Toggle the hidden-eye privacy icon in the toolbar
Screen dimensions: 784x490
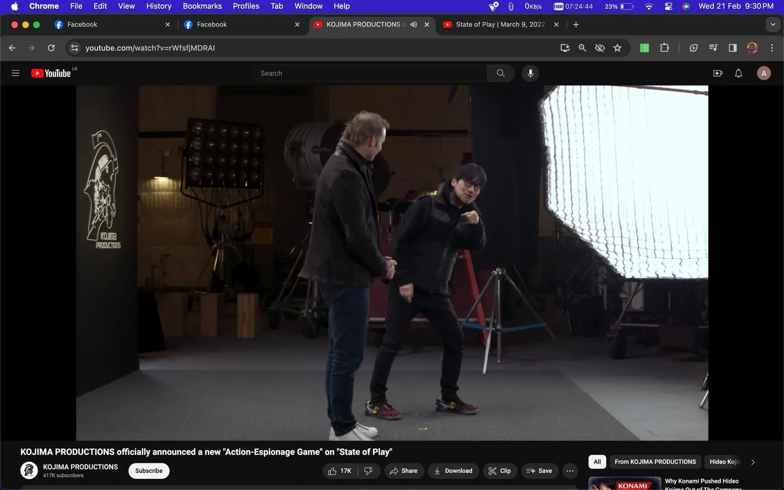click(599, 47)
